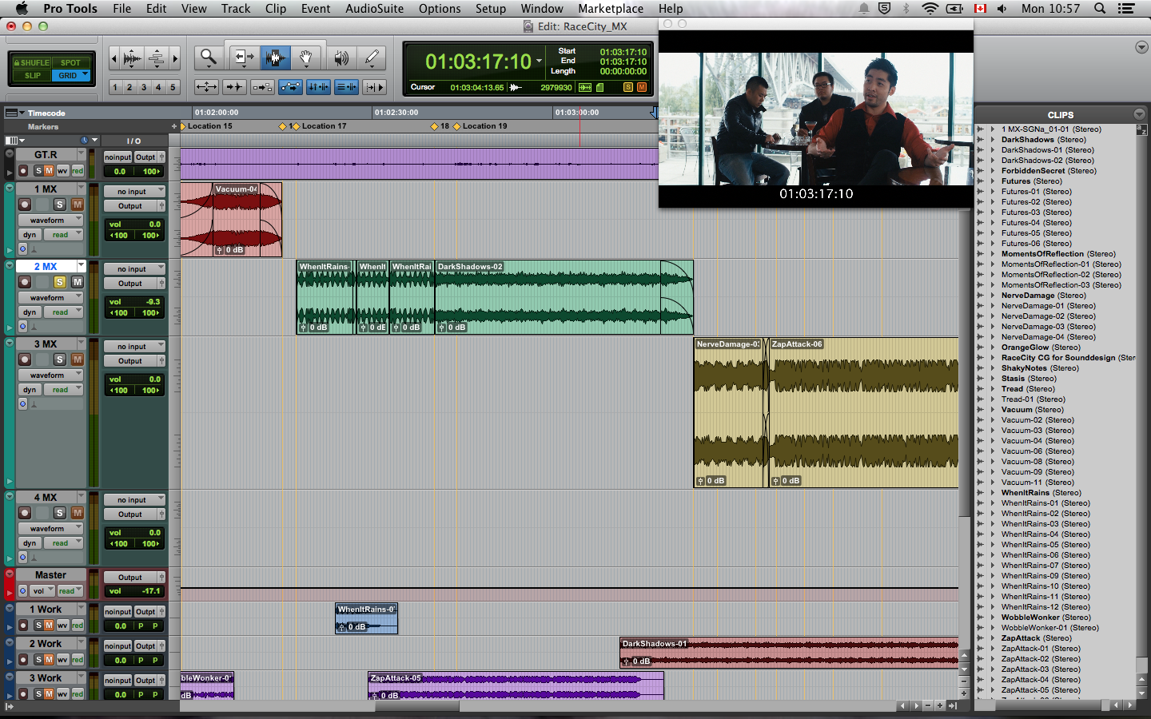Select the Zoomer magnifying glass tool
The image size is (1151, 719).
pos(209,58)
